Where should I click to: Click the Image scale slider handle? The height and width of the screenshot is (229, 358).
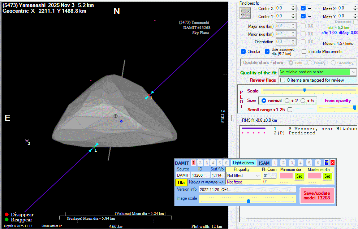coord(249,201)
